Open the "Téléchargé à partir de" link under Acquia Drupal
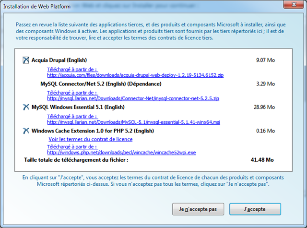This screenshot has width=307, height=228. coord(72,69)
